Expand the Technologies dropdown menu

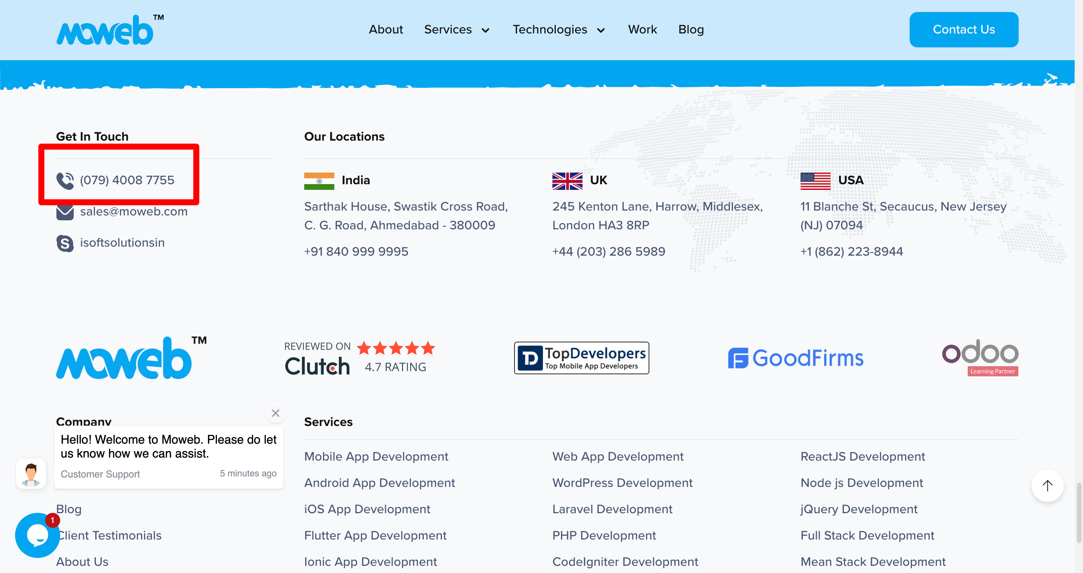558,30
